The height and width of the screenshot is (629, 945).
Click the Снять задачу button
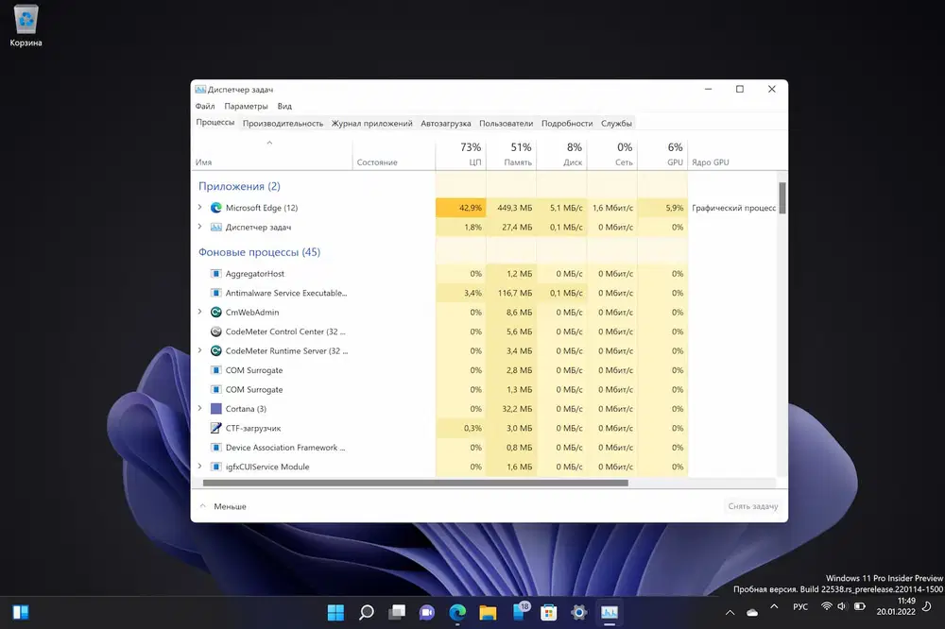point(753,506)
